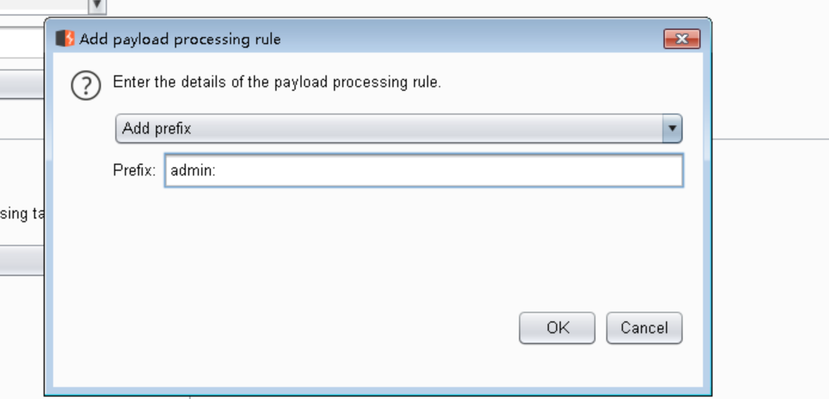Place cursor after admin: text
The width and height of the screenshot is (829, 399).
coord(217,171)
